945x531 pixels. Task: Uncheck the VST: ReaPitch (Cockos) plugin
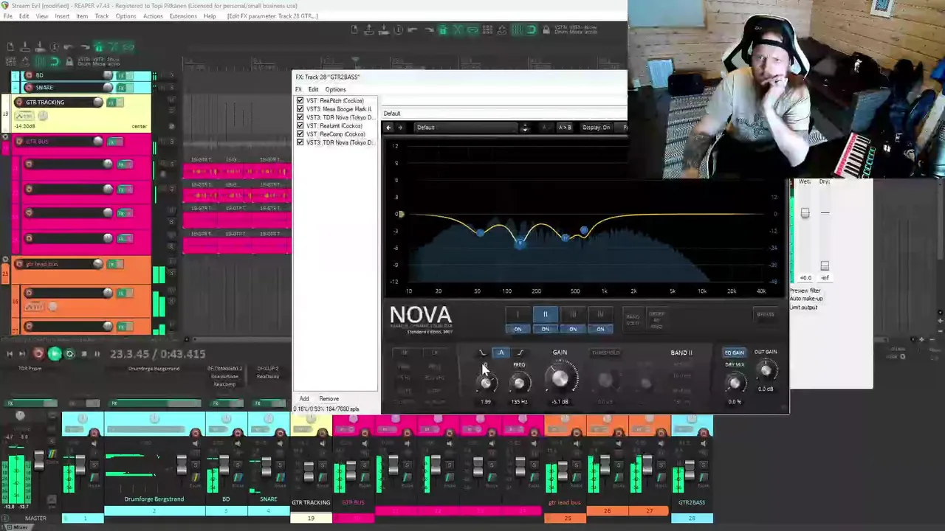tap(300, 100)
